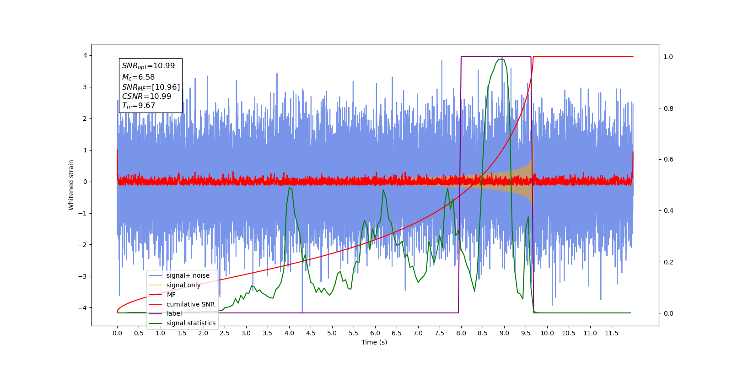
Task: Click the x-axis tick label 3.0
Action: [x=246, y=333]
